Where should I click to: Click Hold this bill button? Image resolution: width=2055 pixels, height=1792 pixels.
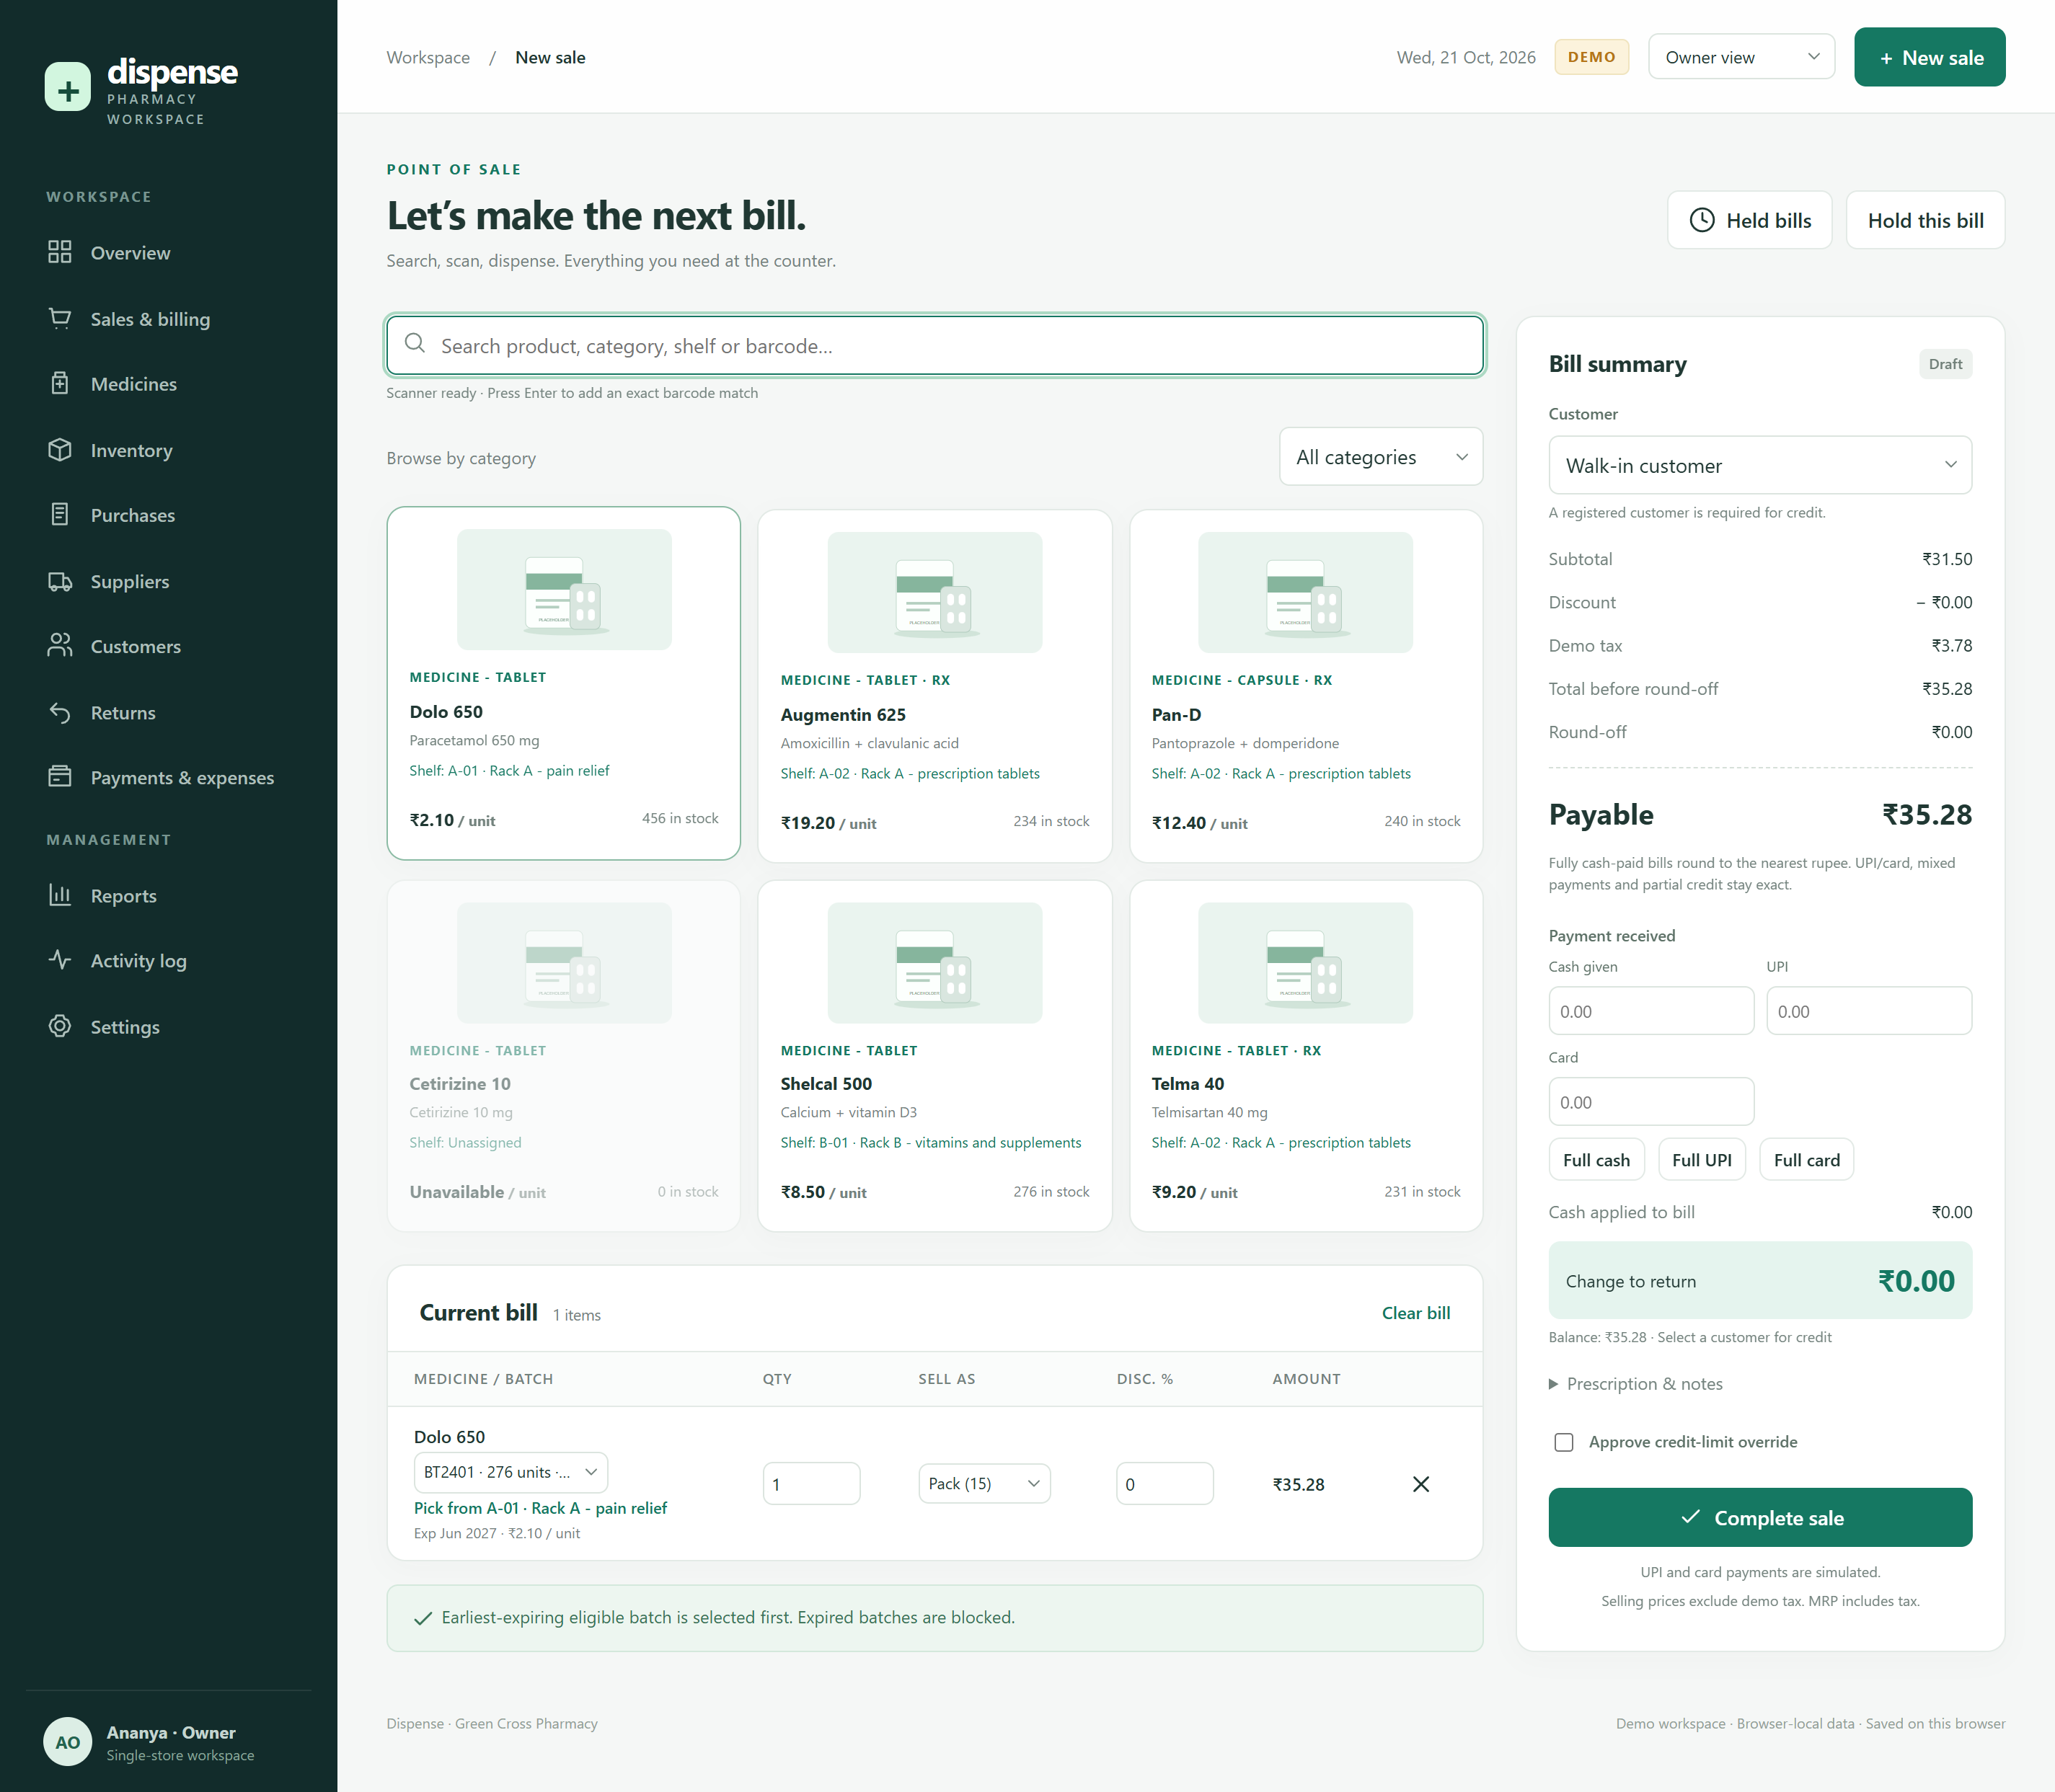(1925, 220)
